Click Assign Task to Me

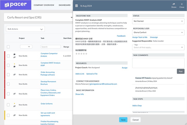pyautogui.click(x=140, y=37)
